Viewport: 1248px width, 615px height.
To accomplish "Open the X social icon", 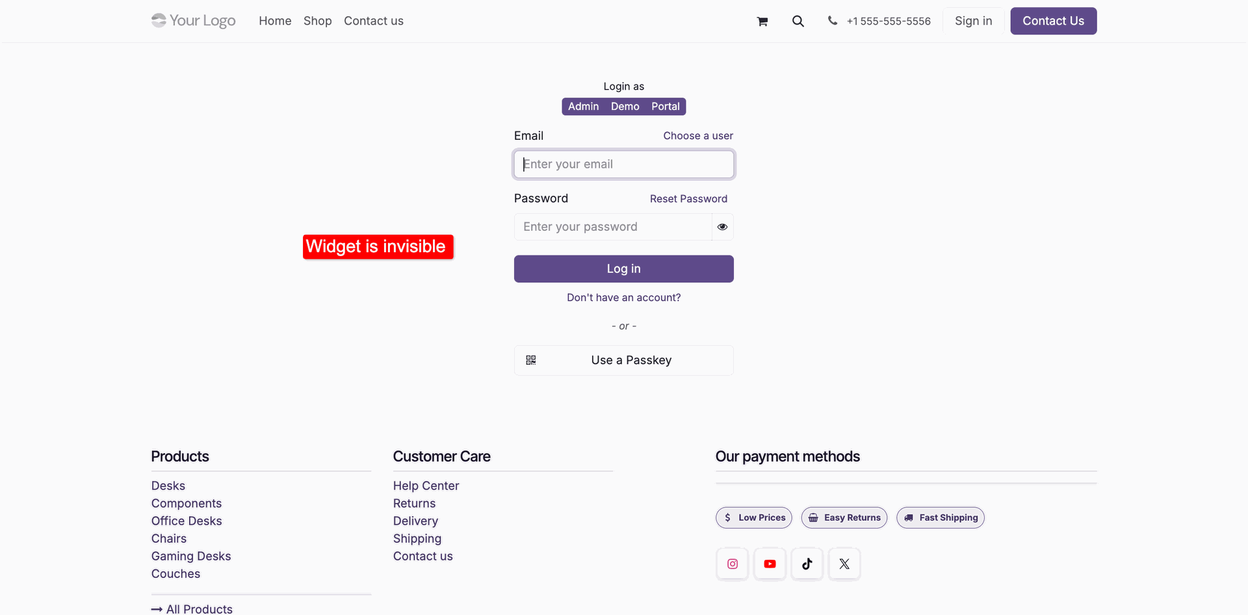I will pyautogui.click(x=844, y=564).
